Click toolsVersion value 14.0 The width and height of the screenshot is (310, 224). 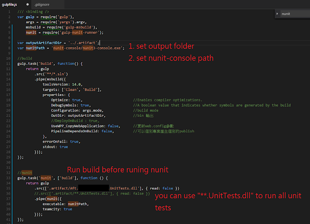tap(76, 84)
